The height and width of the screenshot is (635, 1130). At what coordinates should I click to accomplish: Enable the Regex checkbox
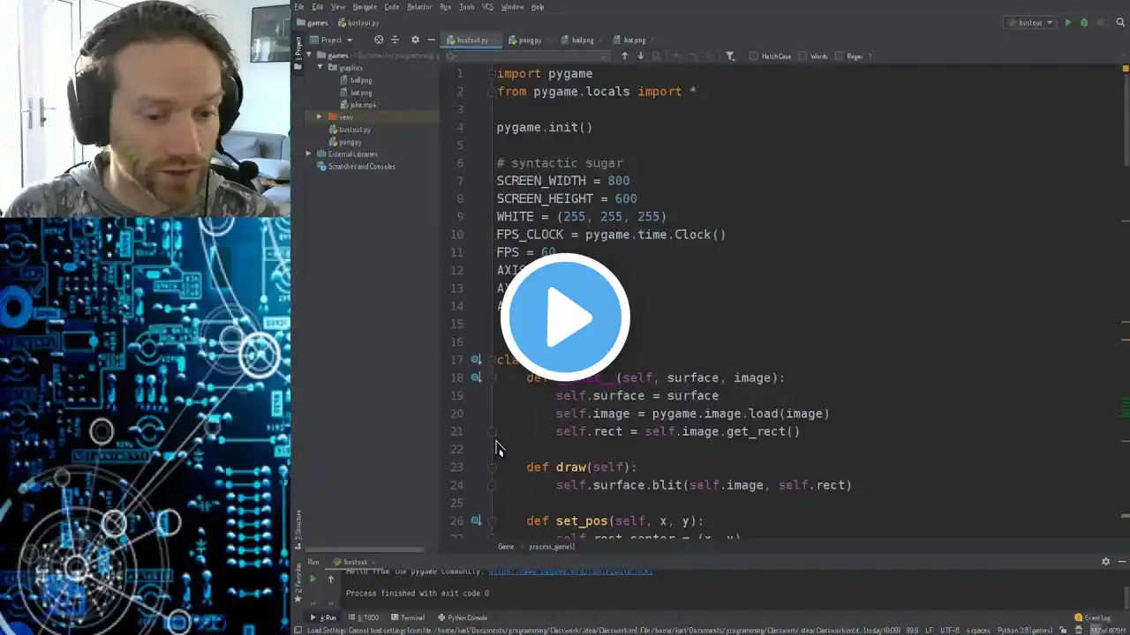[x=840, y=56]
